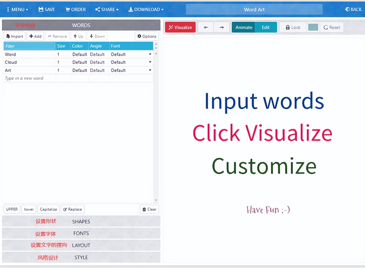Open word list Options gear
Viewport: 365px width, 268px height.
147,36
